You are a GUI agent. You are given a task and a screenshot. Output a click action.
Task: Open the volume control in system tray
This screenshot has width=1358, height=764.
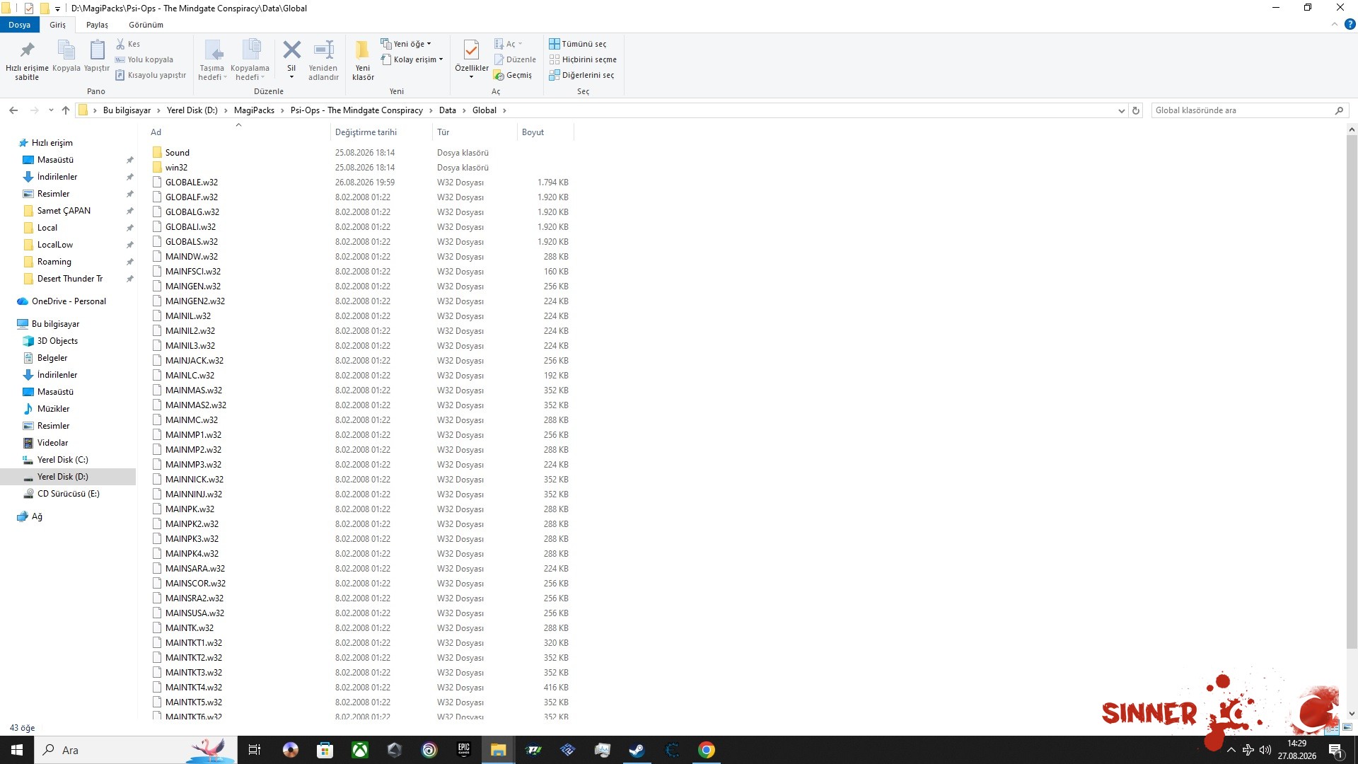pyautogui.click(x=1265, y=750)
